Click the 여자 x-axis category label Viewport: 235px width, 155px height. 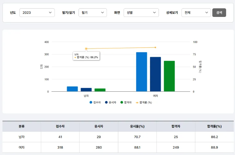coord(156,96)
